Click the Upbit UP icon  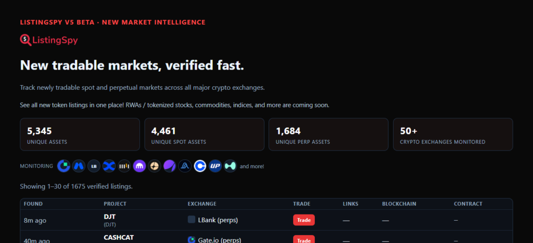point(215,166)
